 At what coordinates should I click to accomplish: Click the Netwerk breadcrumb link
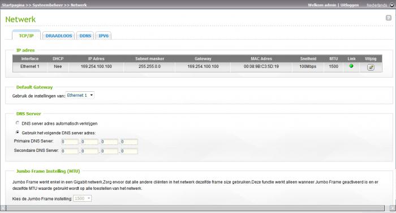pyautogui.click(x=79, y=5)
